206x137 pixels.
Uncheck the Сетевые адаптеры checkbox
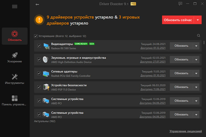pos(39,73)
